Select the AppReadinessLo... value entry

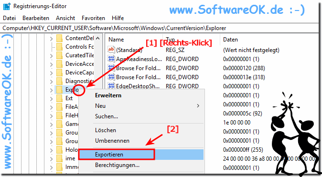coord(139,59)
